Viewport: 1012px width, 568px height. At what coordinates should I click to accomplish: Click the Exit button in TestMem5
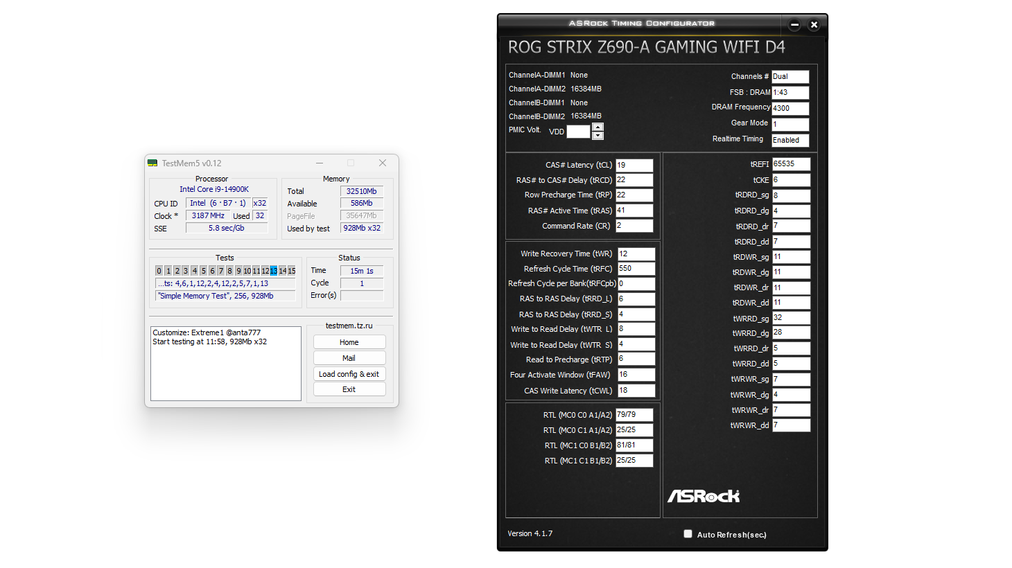pos(349,389)
